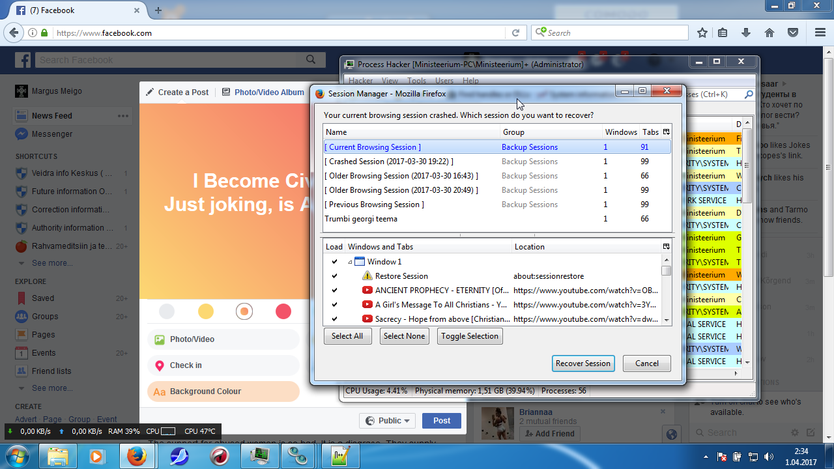The image size is (834, 469).
Task: Click the Facebook logo icon
Action: (x=23, y=61)
